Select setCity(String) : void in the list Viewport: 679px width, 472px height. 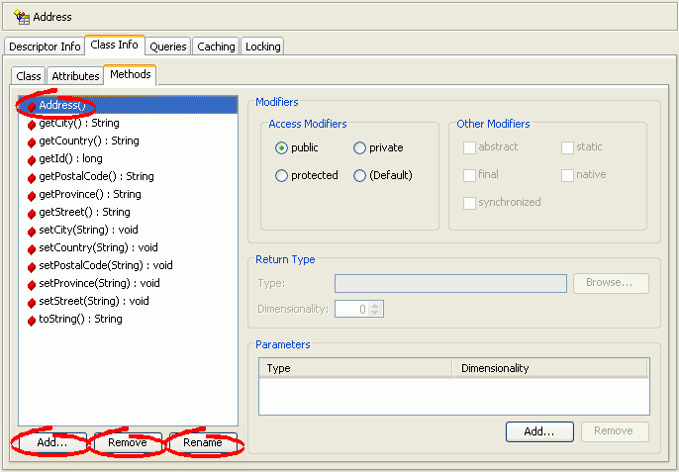point(88,230)
